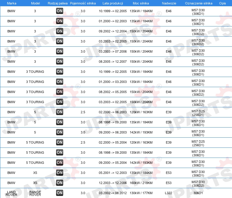Select 120kW / 163KM in row 02.2000 -> 06.2003

141,112
